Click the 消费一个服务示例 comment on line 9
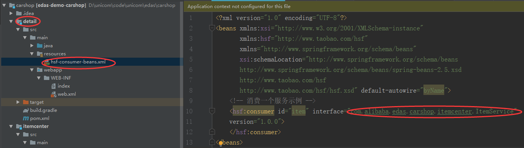 (x=272, y=101)
